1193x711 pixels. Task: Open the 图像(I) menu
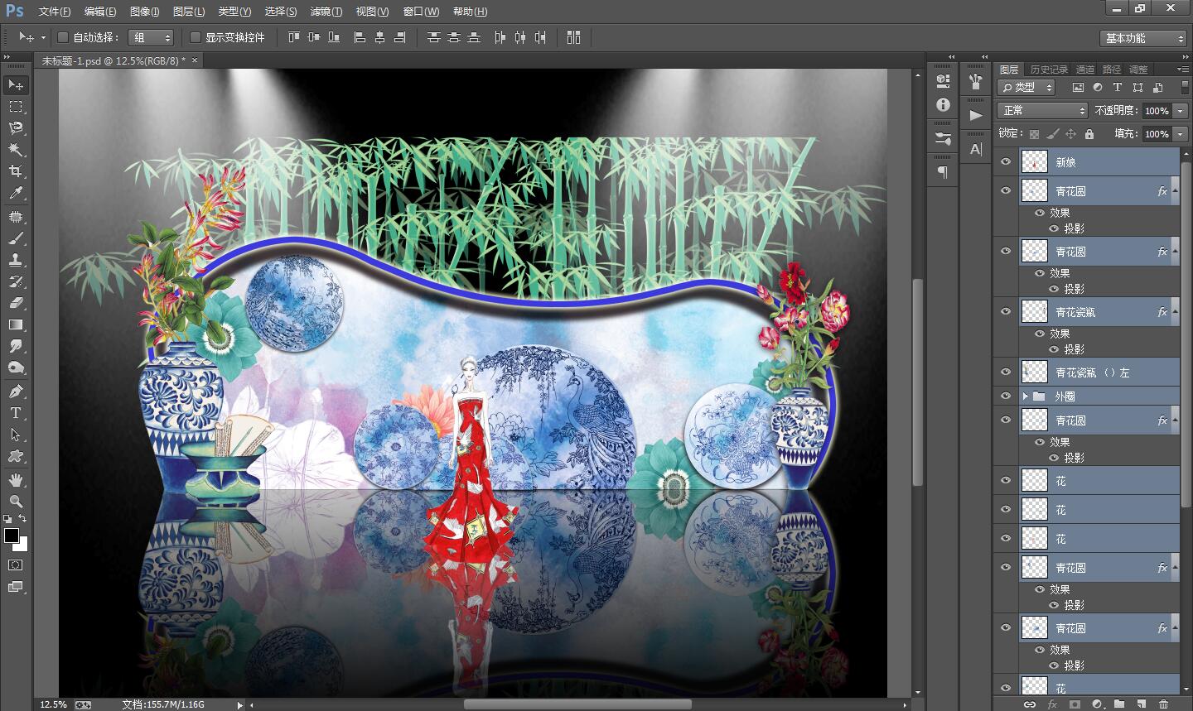click(x=144, y=12)
